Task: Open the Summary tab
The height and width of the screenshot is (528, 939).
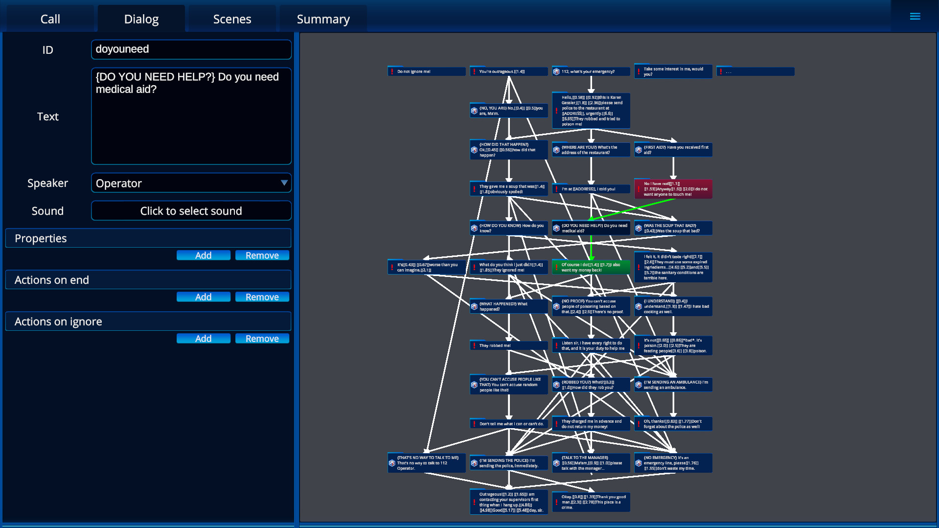Action: tap(323, 19)
